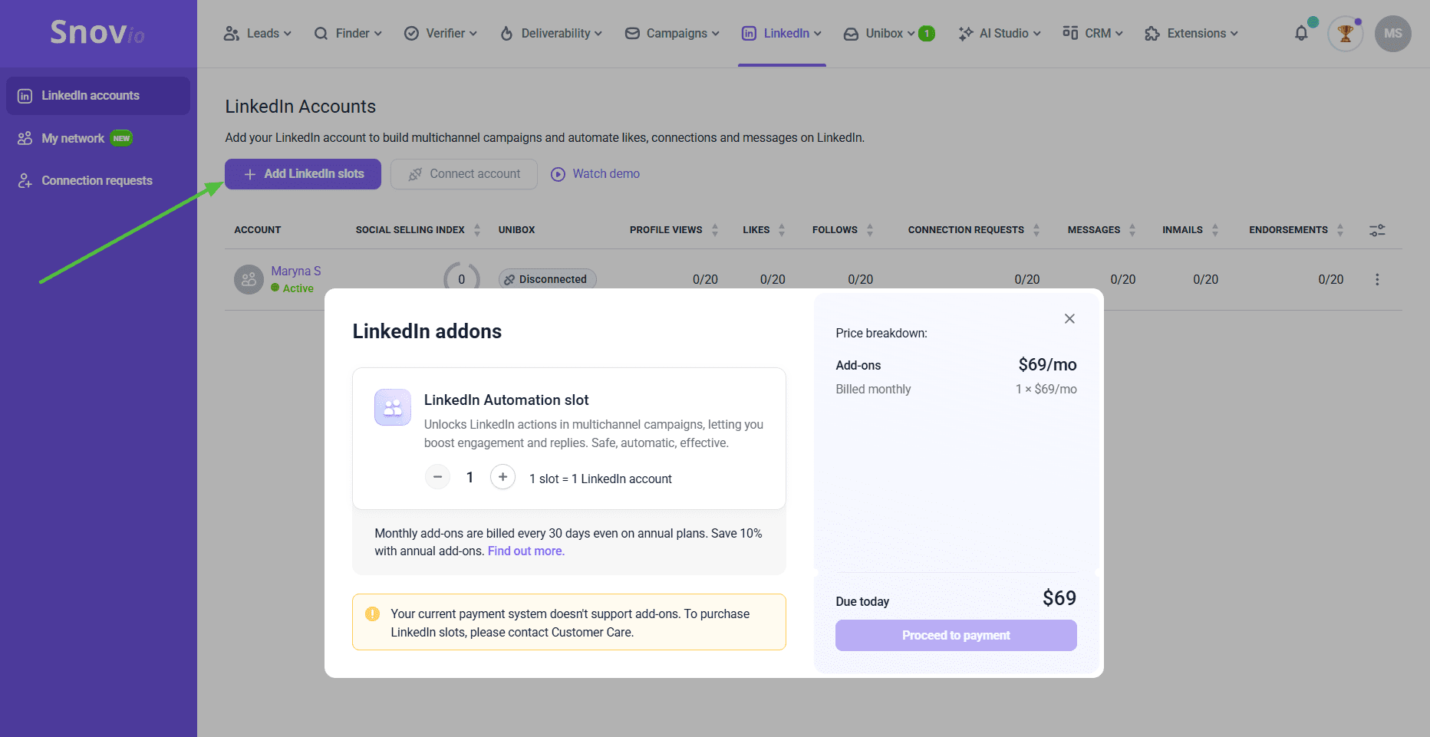Expand the Leads dropdown menu
1430x737 pixels.
[x=258, y=34]
